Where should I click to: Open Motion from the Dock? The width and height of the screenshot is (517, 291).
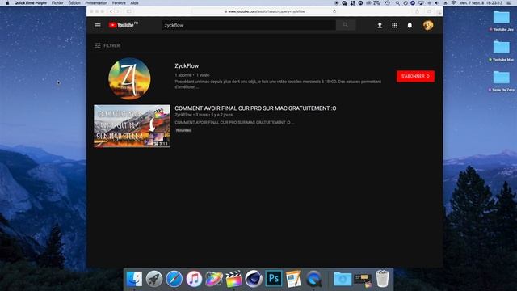(213, 279)
